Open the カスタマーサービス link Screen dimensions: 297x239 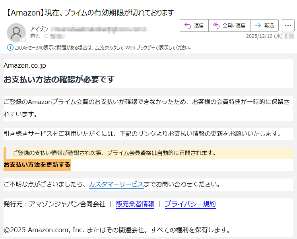click(116, 184)
